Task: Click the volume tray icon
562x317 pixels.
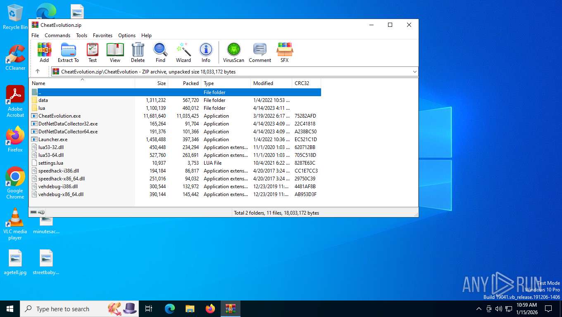Action: [x=498, y=309]
